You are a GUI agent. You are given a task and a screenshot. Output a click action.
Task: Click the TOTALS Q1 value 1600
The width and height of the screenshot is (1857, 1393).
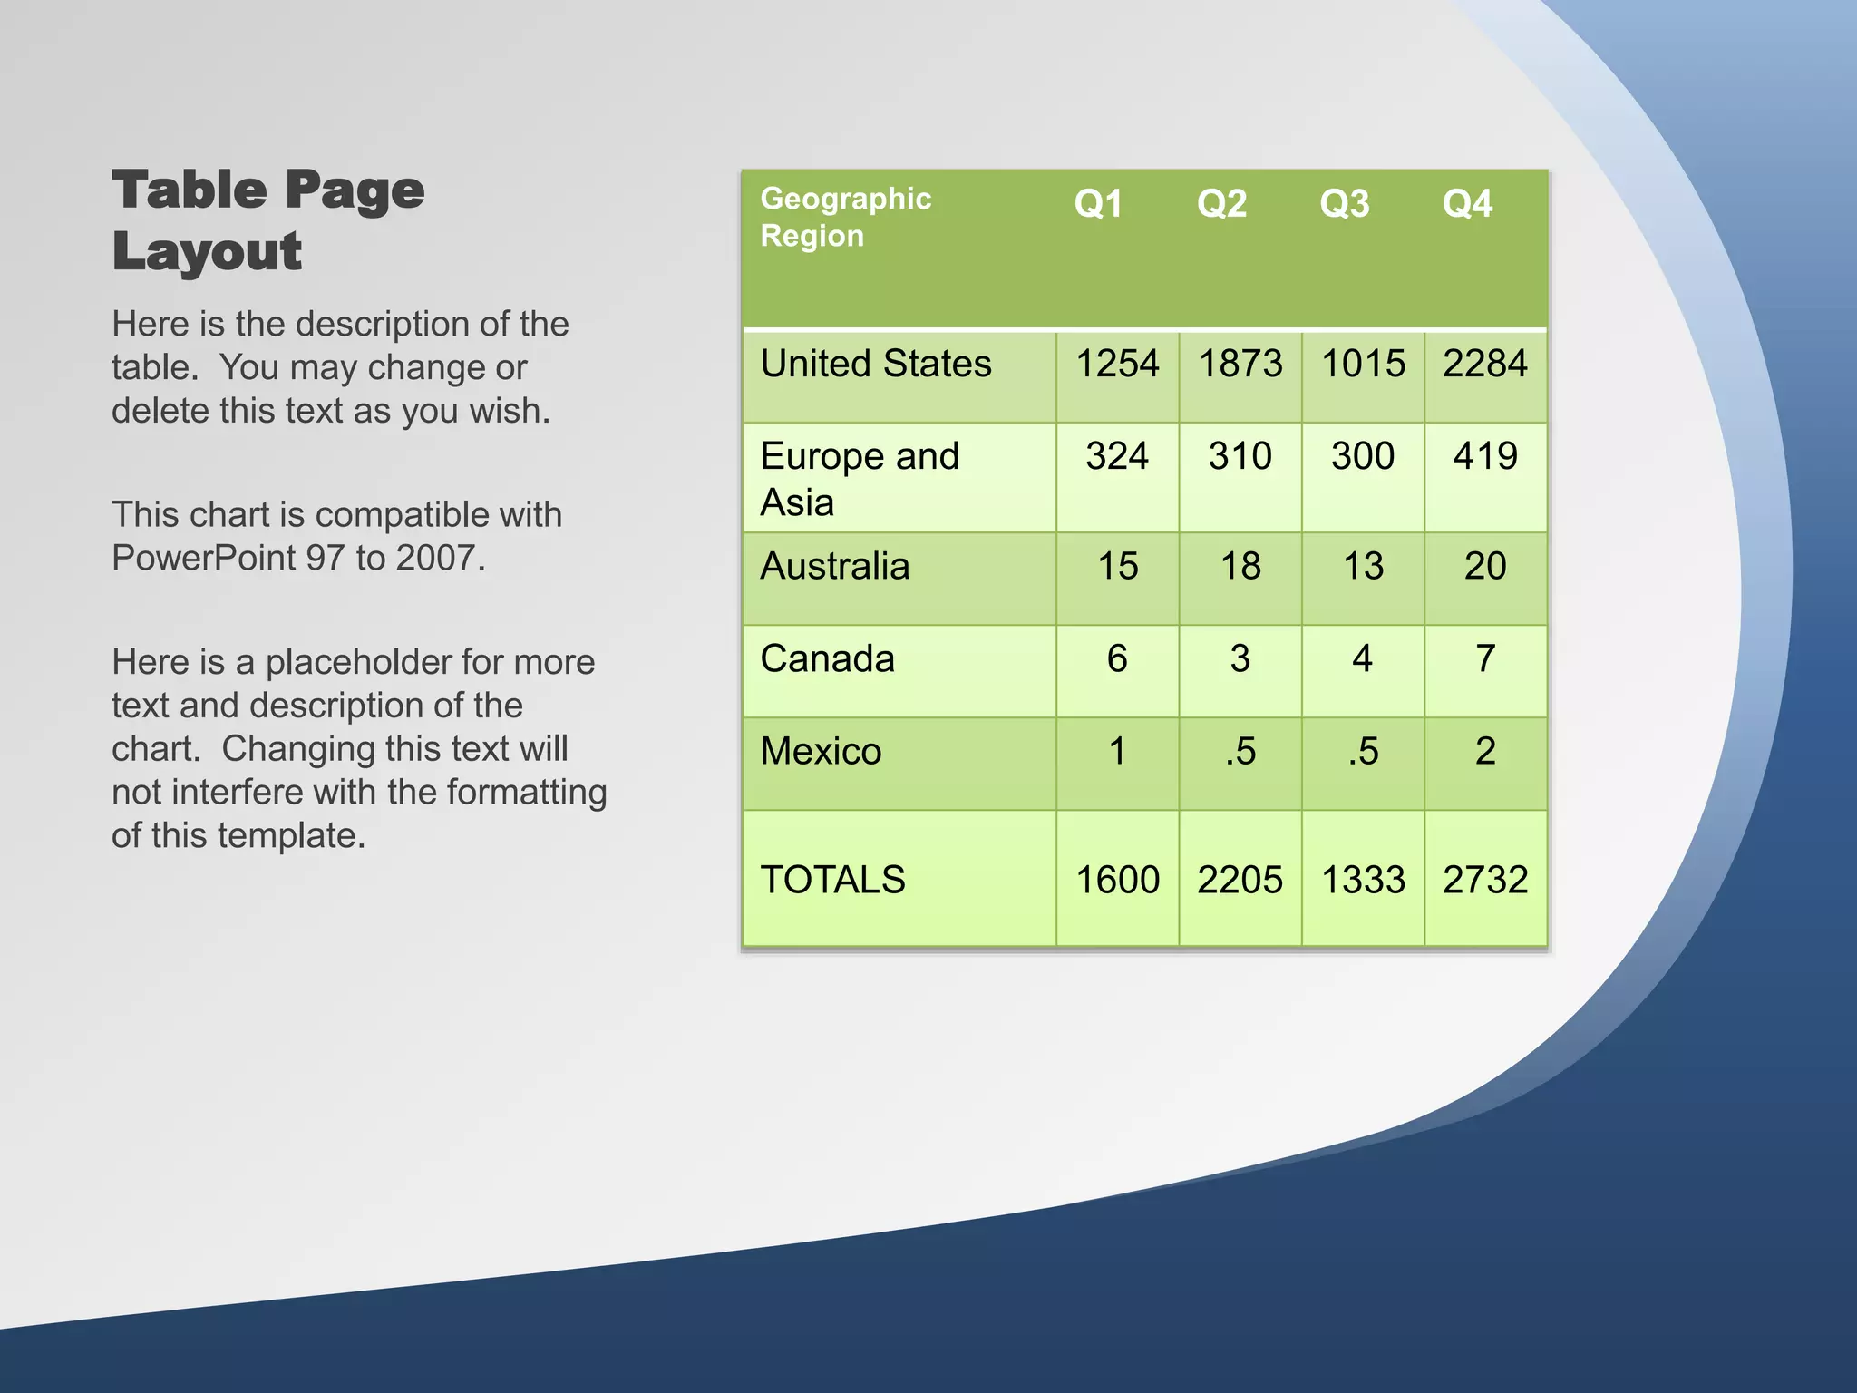(x=1117, y=880)
